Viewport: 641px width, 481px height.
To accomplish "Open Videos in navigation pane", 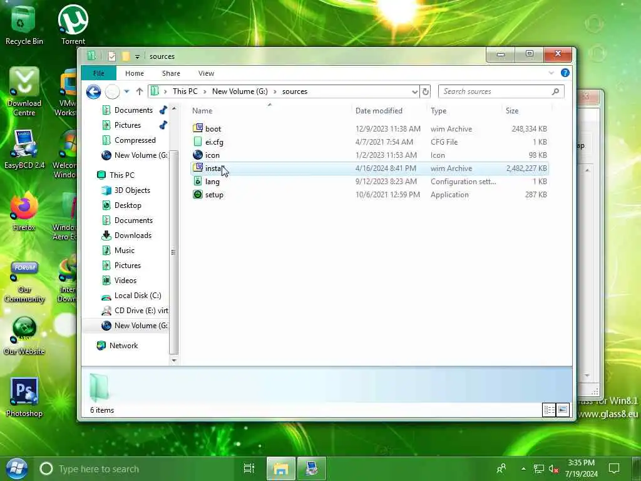I will [125, 280].
